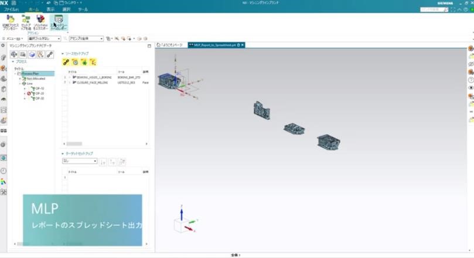
Task: Click the fullscreen icon near search box
Action: [x=453, y=10]
